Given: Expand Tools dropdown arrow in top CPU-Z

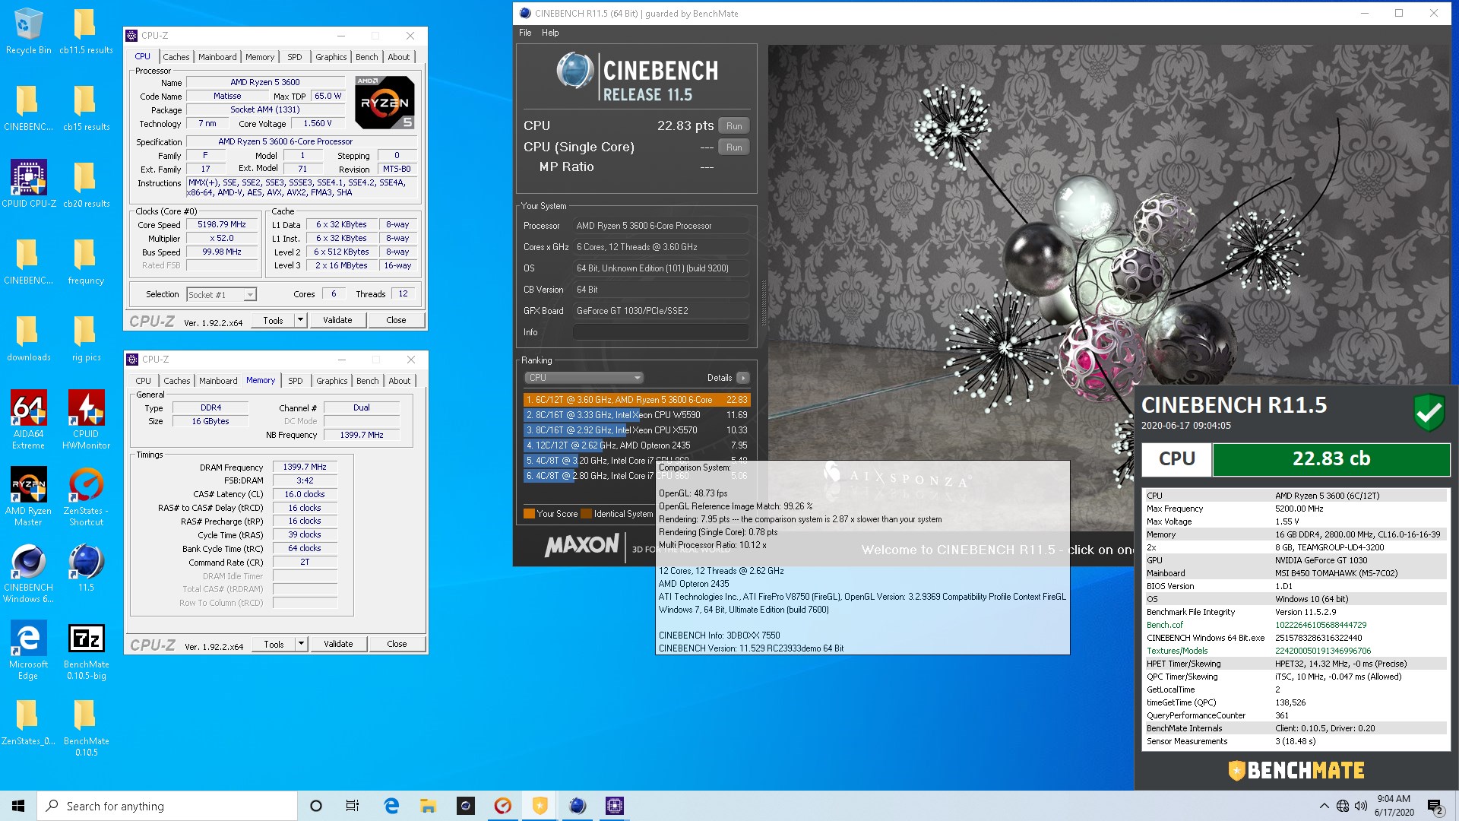Looking at the screenshot, I should click(x=301, y=320).
